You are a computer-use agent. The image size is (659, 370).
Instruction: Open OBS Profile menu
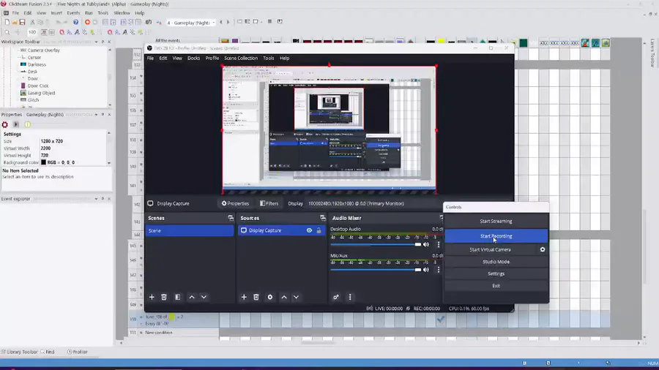coord(212,58)
